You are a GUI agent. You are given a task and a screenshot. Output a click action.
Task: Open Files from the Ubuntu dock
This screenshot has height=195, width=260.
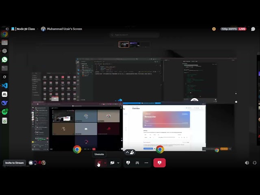point(4,43)
